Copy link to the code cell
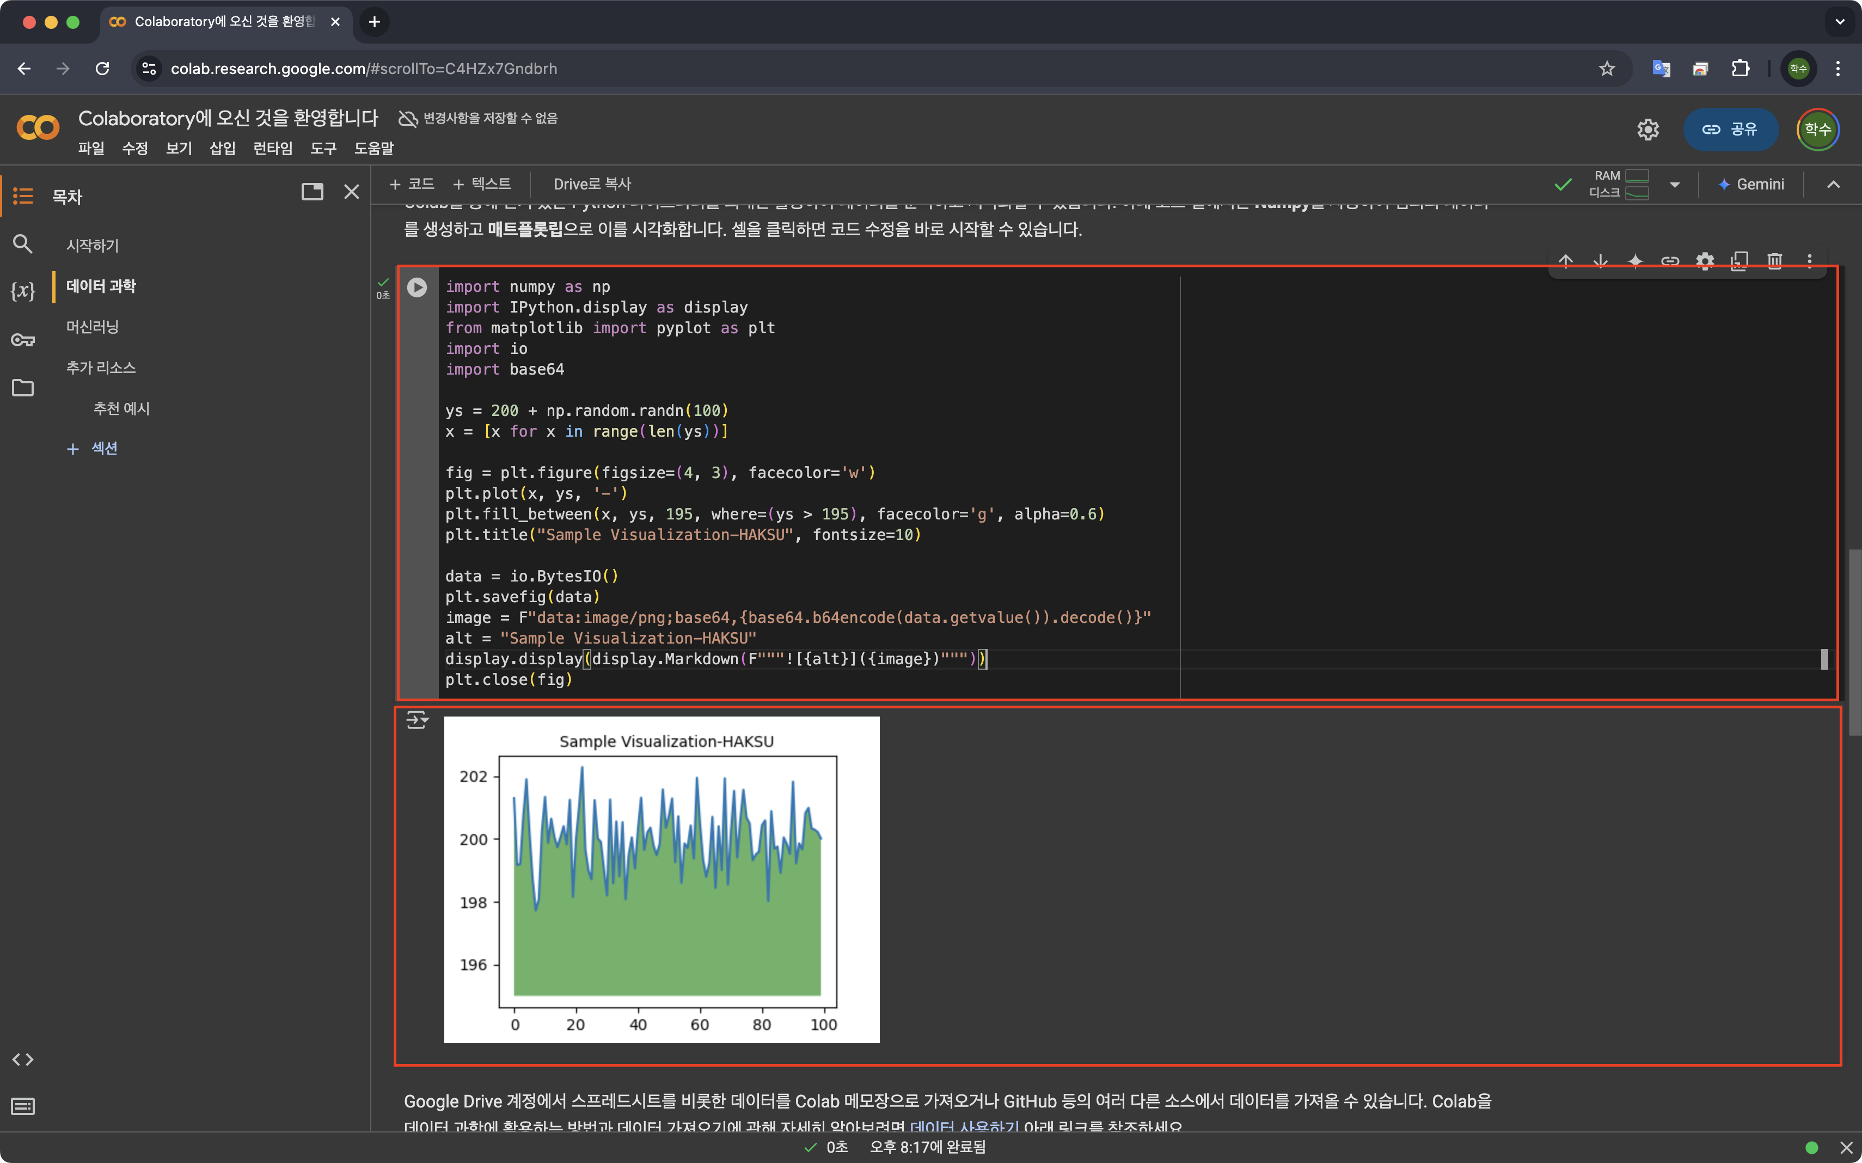1862x1163 pixels. (1670, 261)
